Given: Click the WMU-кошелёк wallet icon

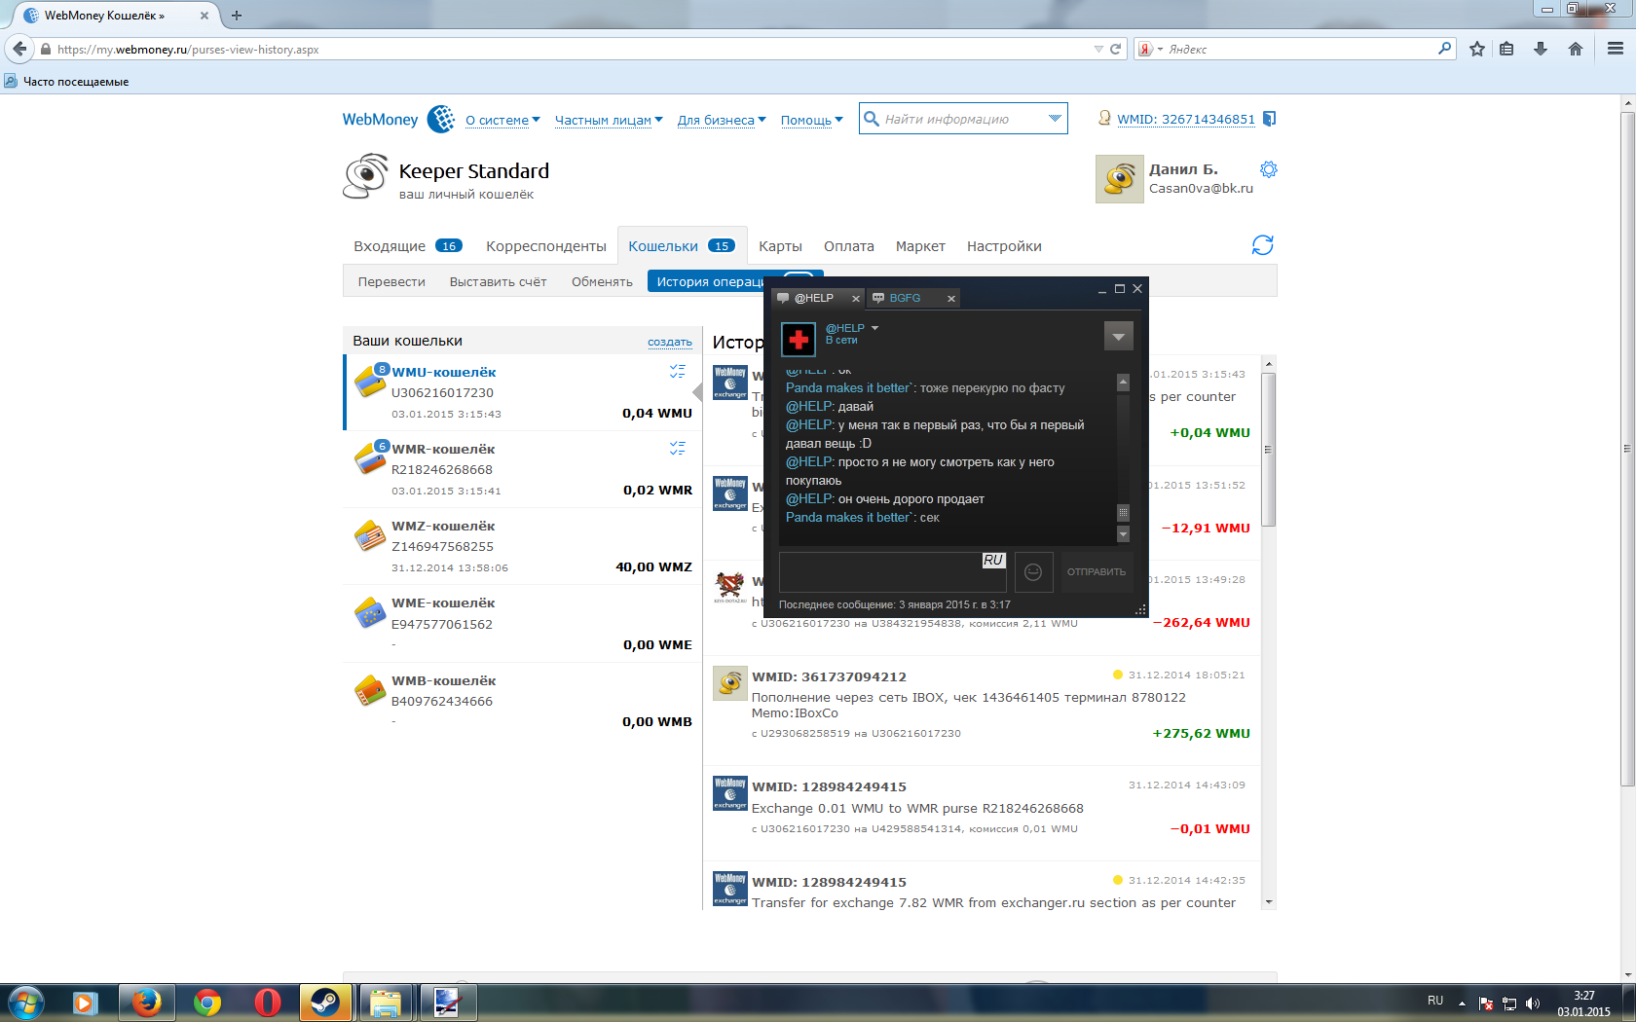Looking at the screenshot, I should [370, 381].
